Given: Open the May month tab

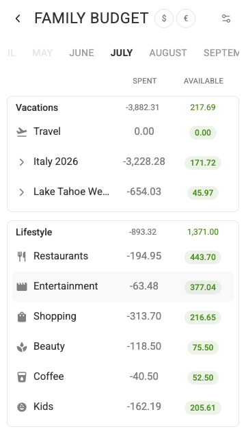Looking at the screenshot, I should 42,53.
